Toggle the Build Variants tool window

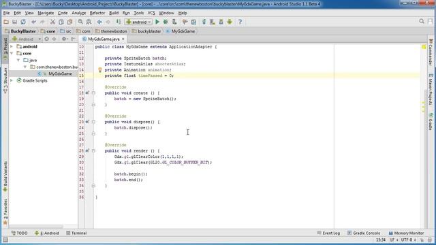click(x=5, y=177)
